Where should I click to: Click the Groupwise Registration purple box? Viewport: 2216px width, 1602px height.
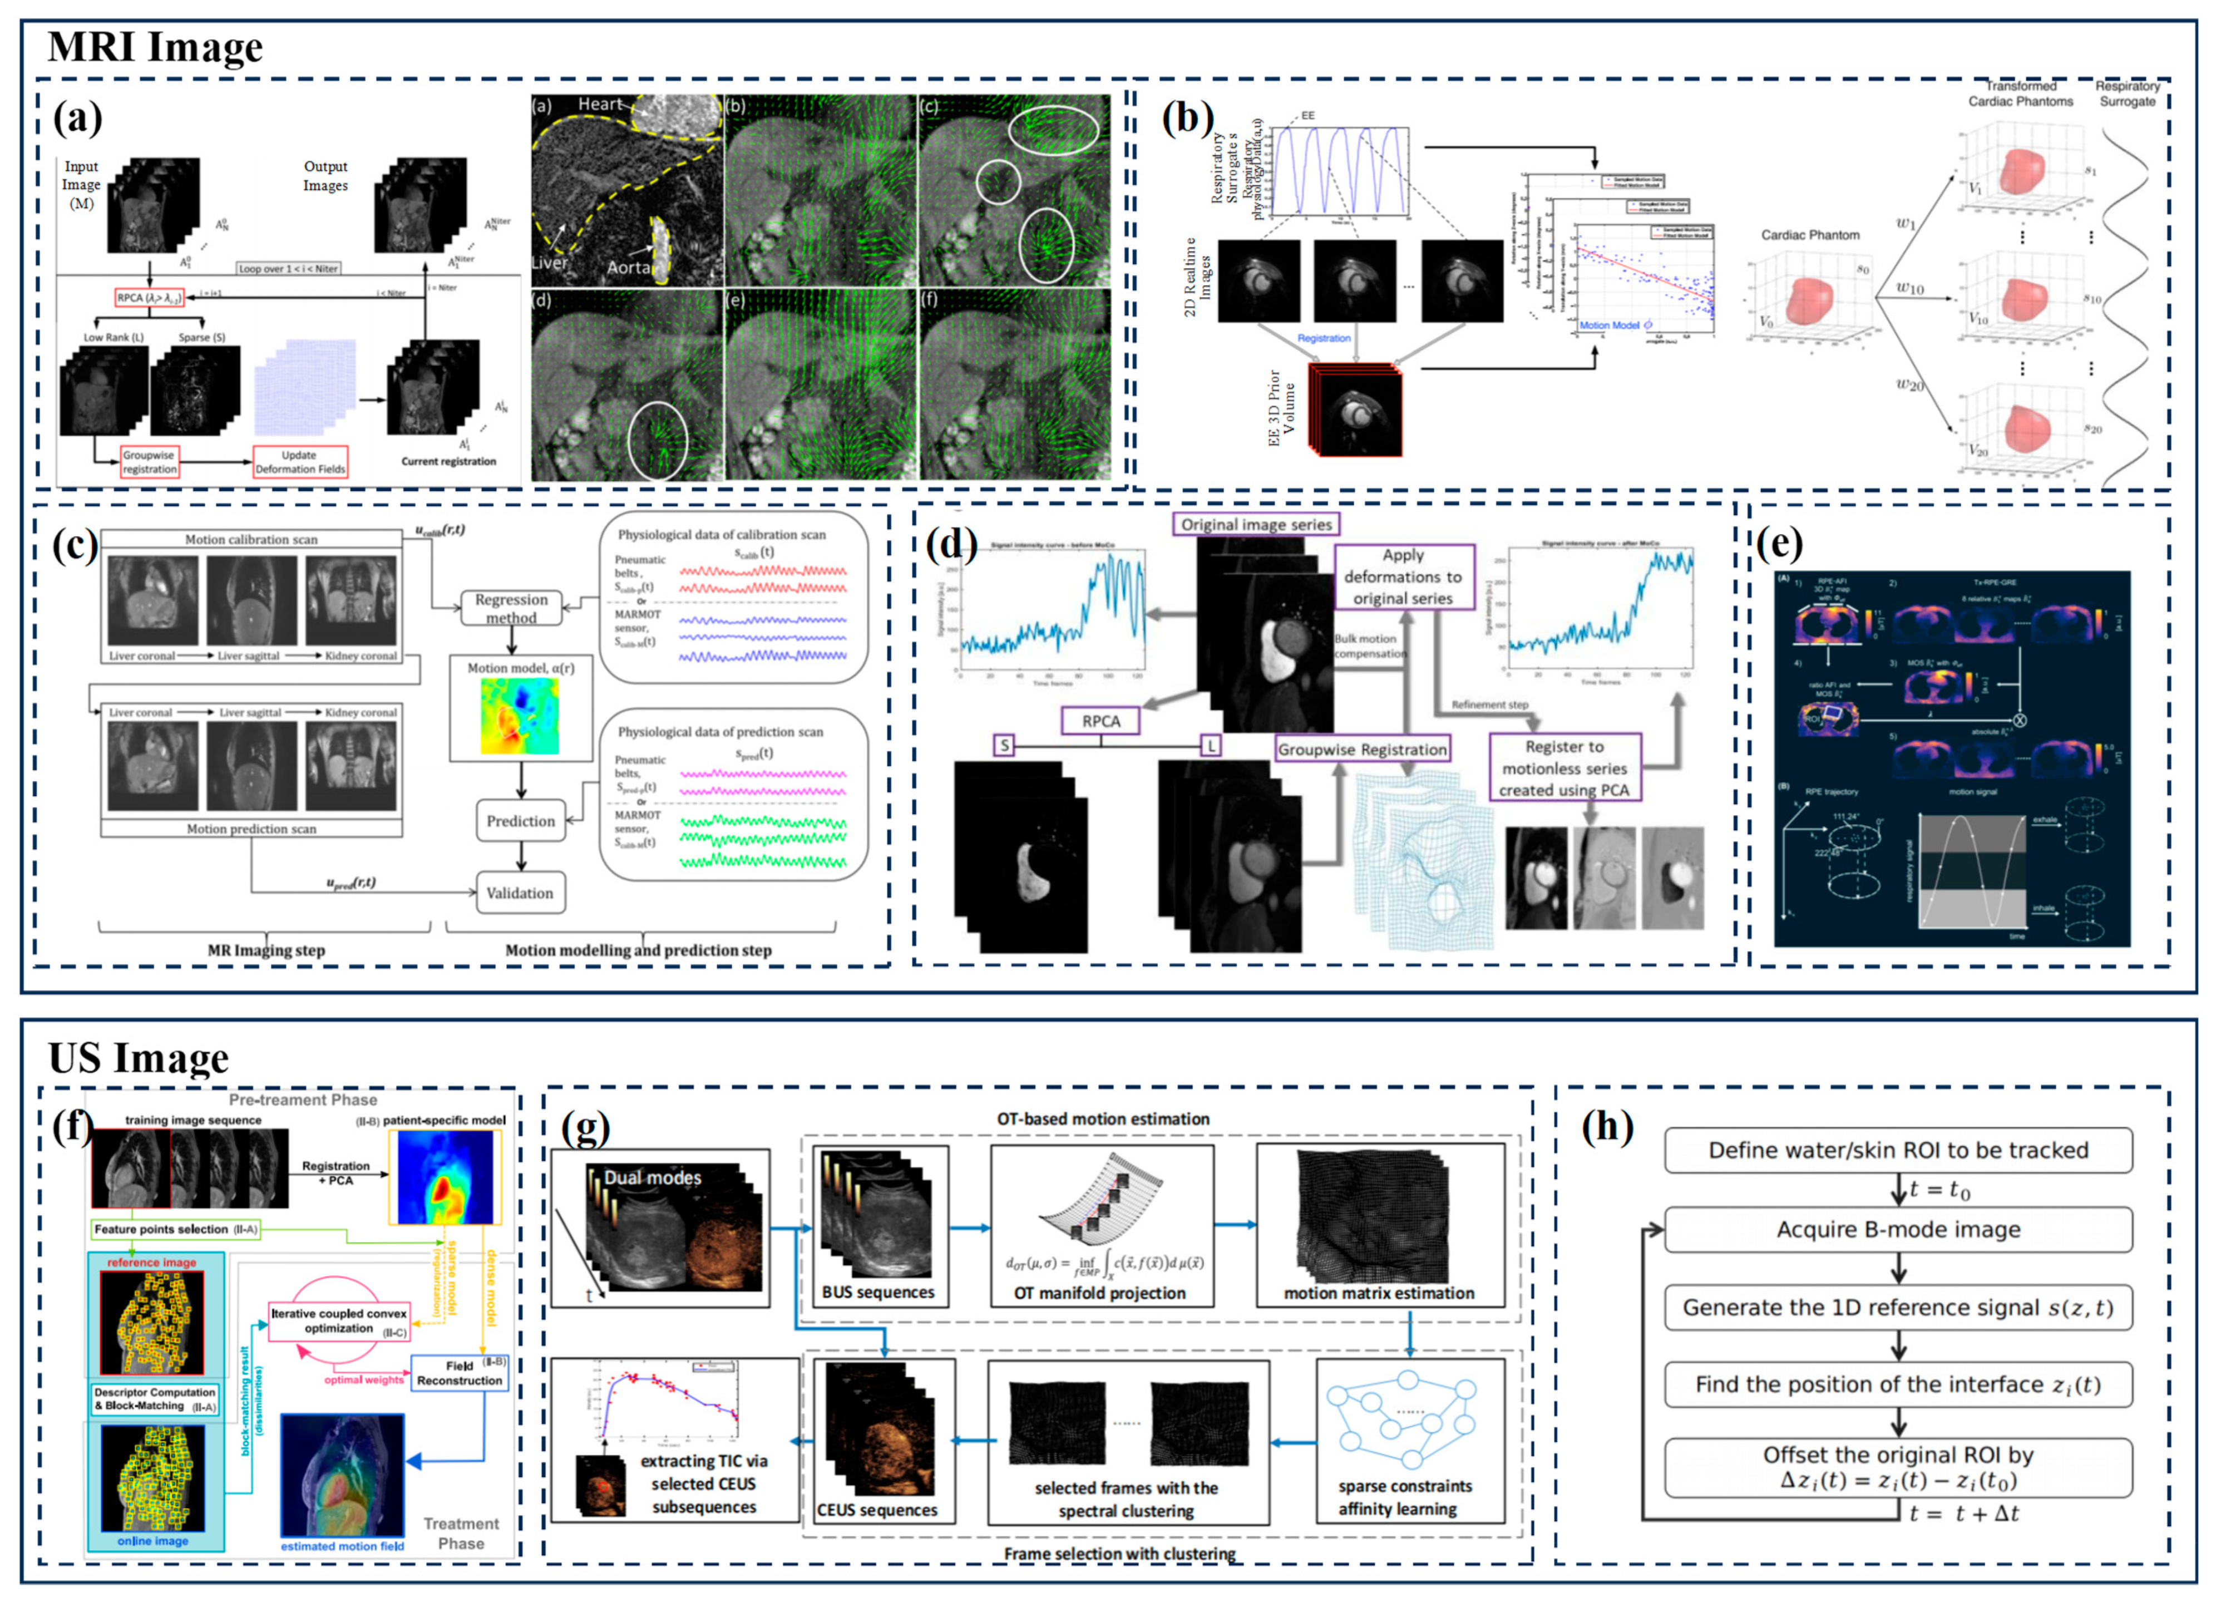(x=1362, y=750)
